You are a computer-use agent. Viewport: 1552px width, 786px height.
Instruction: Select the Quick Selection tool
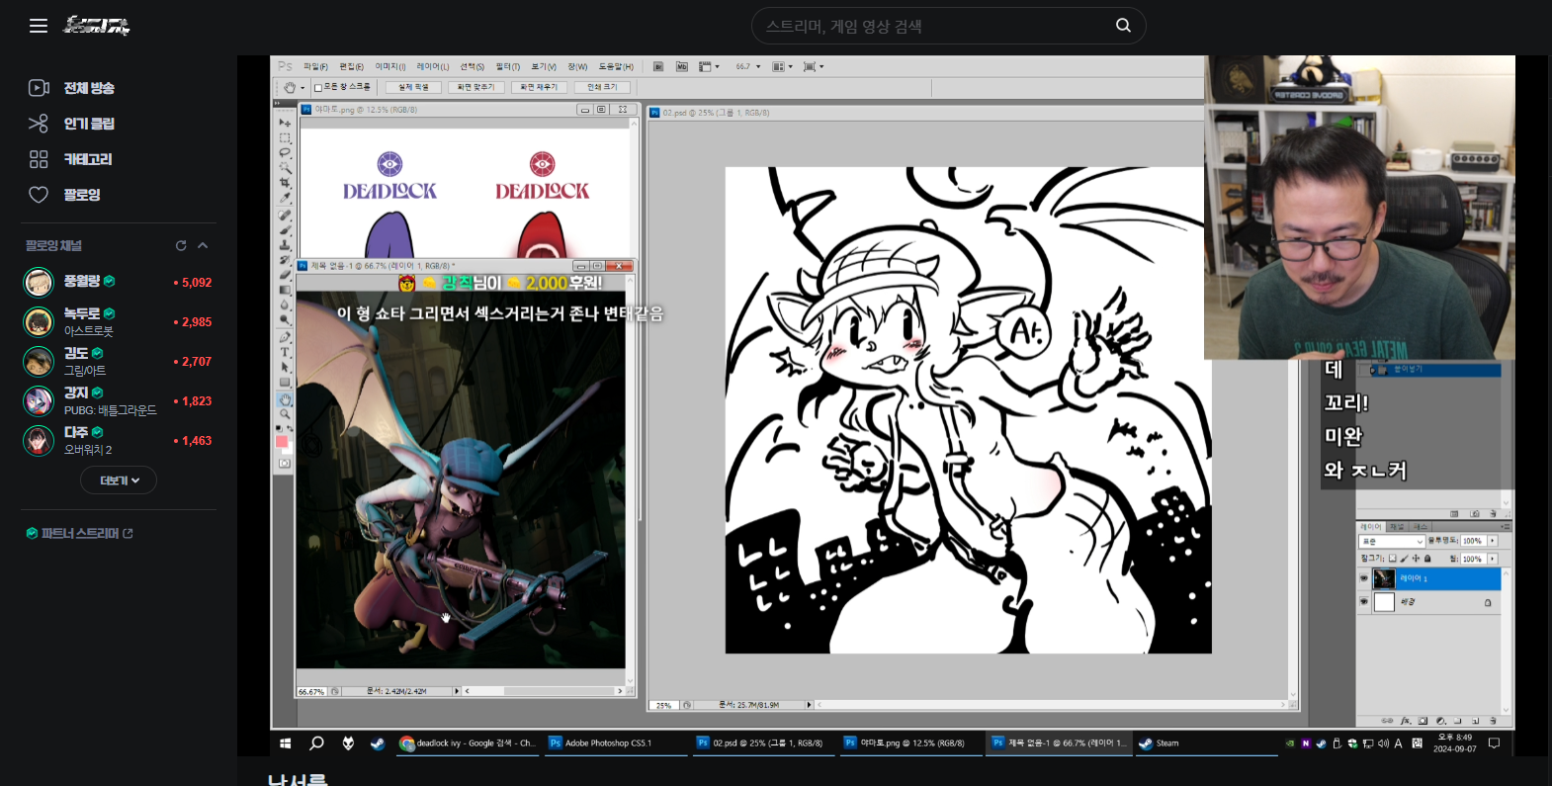[285, 169]
